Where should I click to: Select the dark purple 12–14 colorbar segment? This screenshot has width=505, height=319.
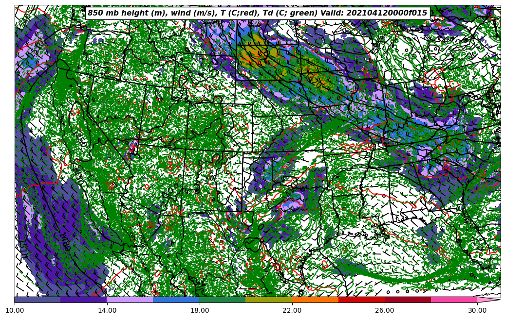[84, 300]
